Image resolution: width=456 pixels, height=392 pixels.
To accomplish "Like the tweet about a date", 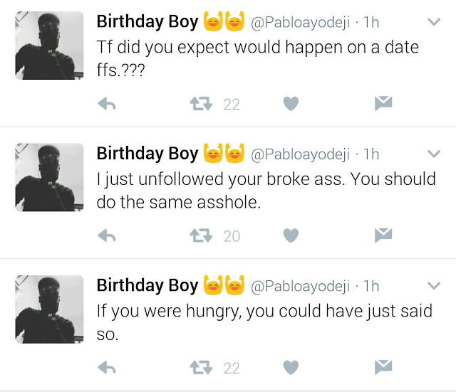I will pos(291,104).
